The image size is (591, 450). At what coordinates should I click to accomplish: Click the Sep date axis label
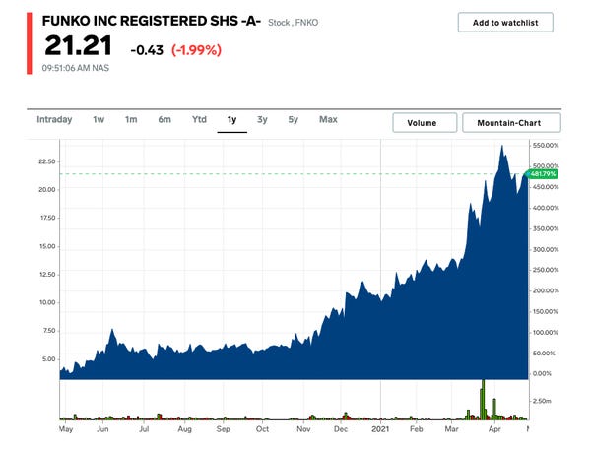(x=223, y=429)
